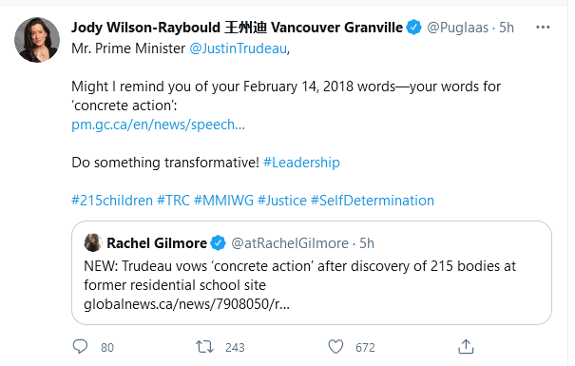Open the #215children hashtag
575x366 pixels.
112,201
